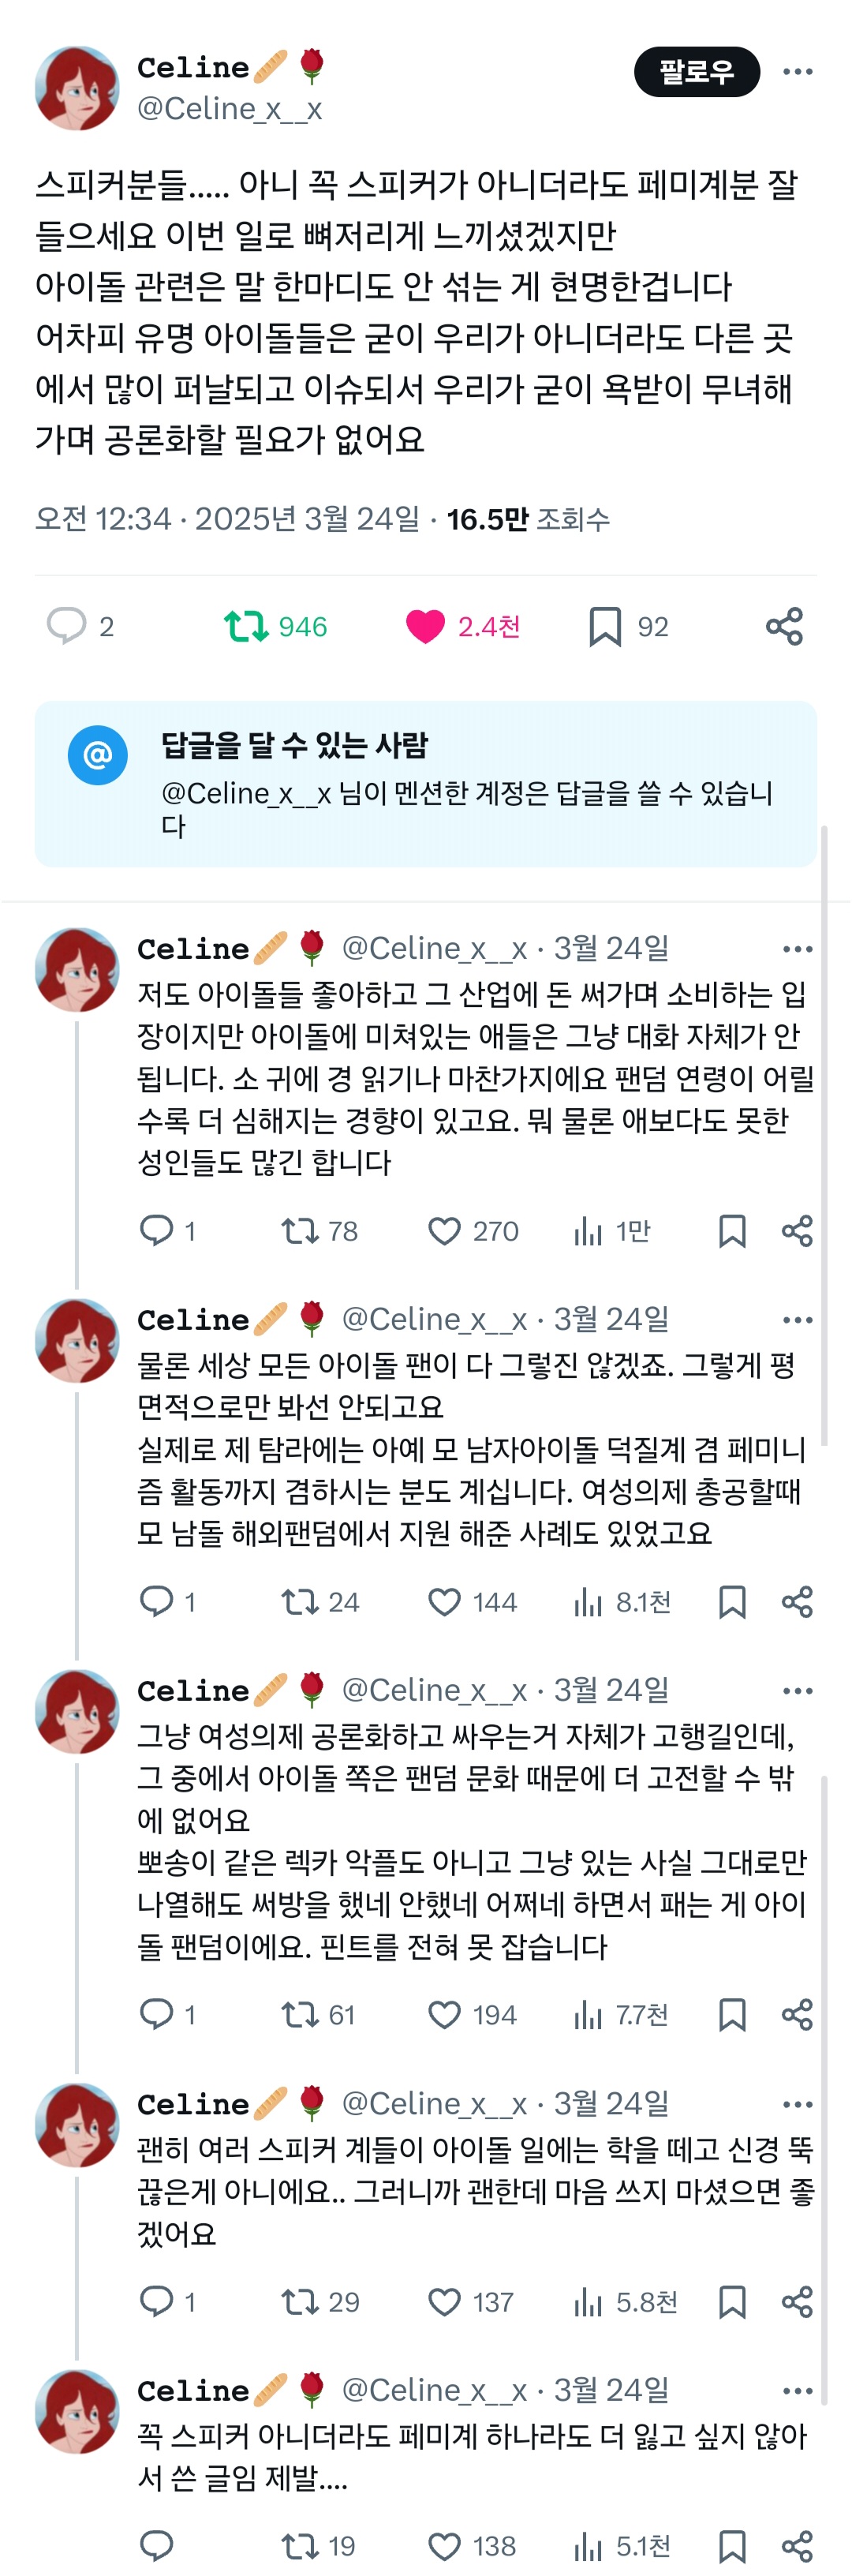Screen dimensions: 852x2576
Task: Open the more options menu on main post
Action: 797,72
